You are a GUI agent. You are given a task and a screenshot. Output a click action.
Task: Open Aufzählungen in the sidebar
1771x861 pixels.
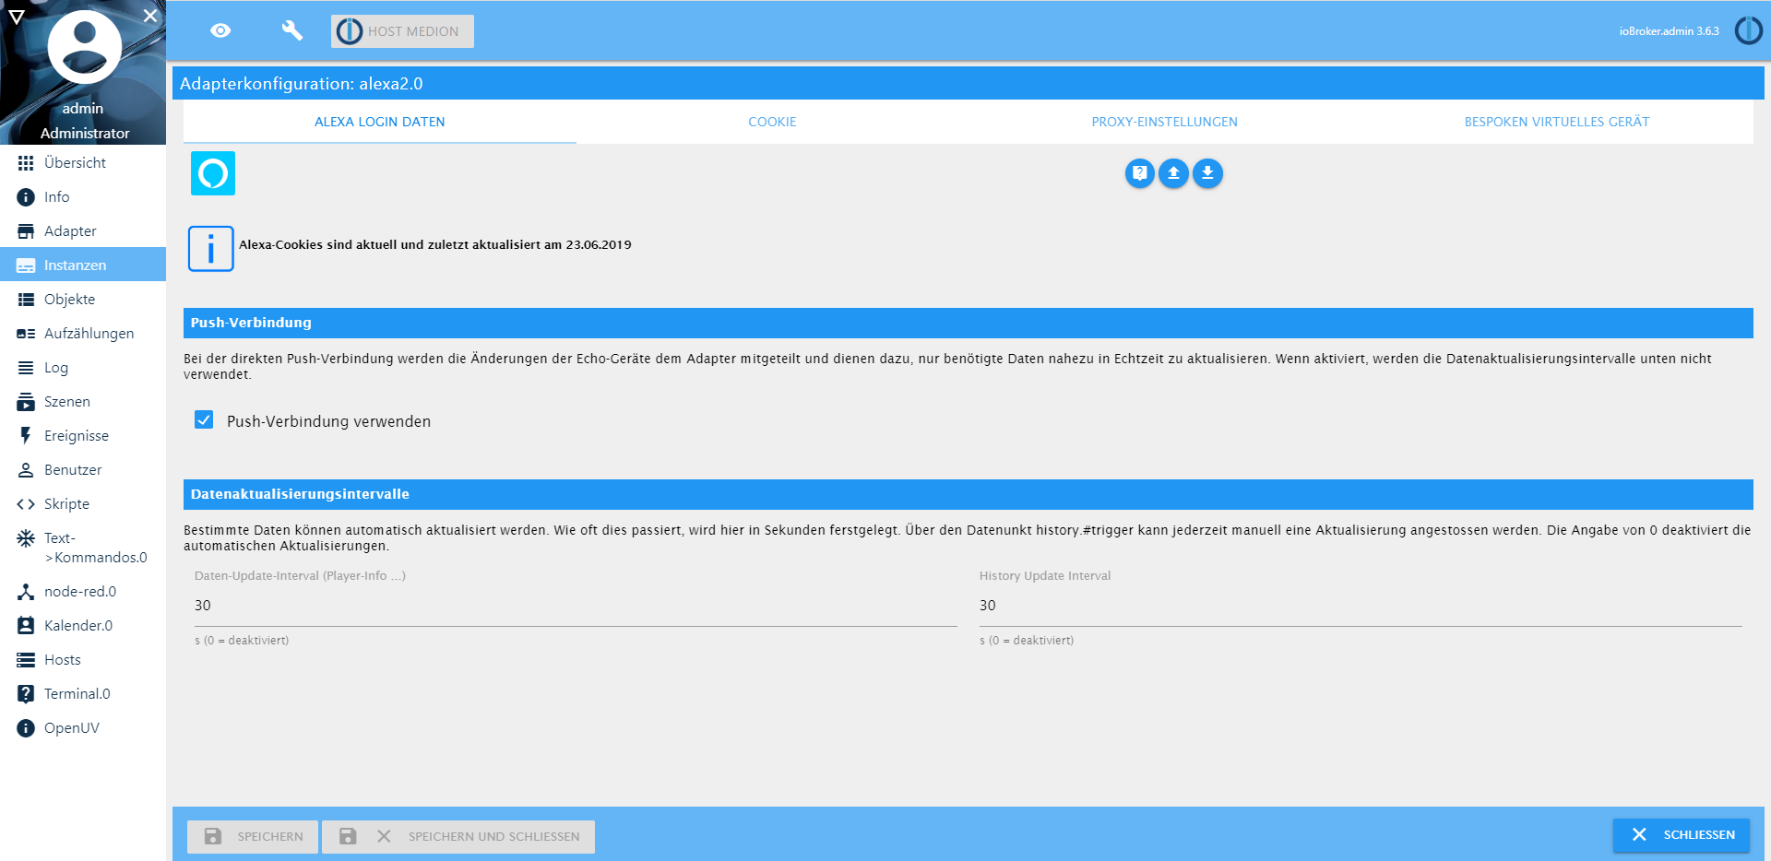[x=83, y=333]
